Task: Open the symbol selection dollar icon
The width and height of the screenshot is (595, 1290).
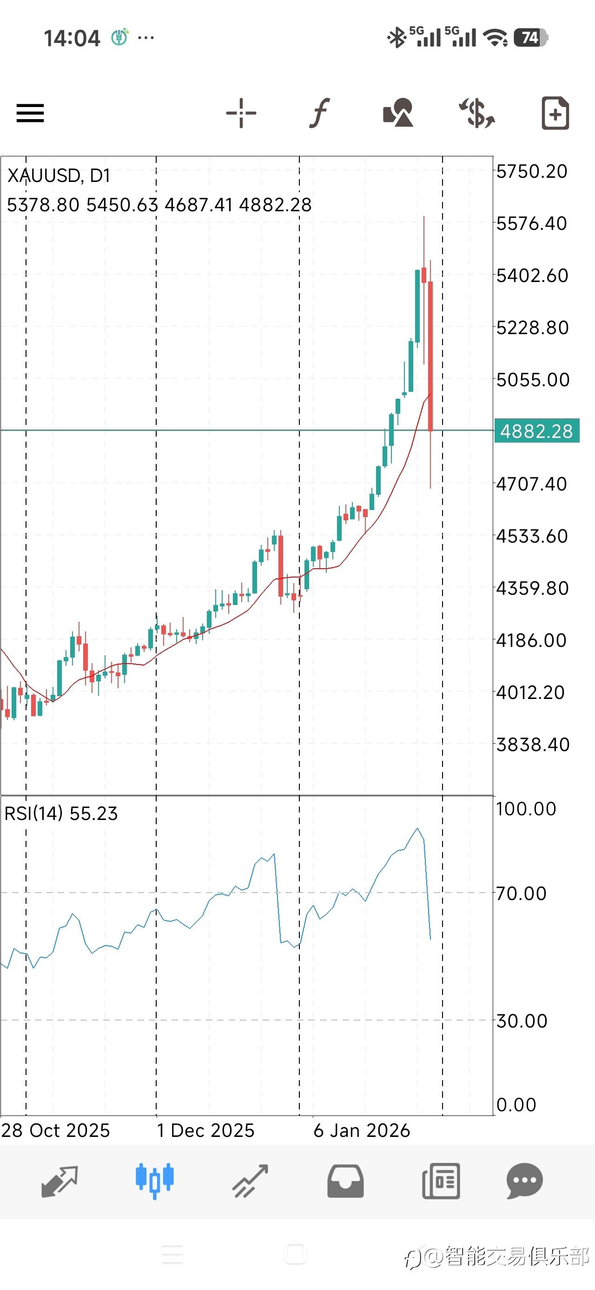Action: coord(477,113)
